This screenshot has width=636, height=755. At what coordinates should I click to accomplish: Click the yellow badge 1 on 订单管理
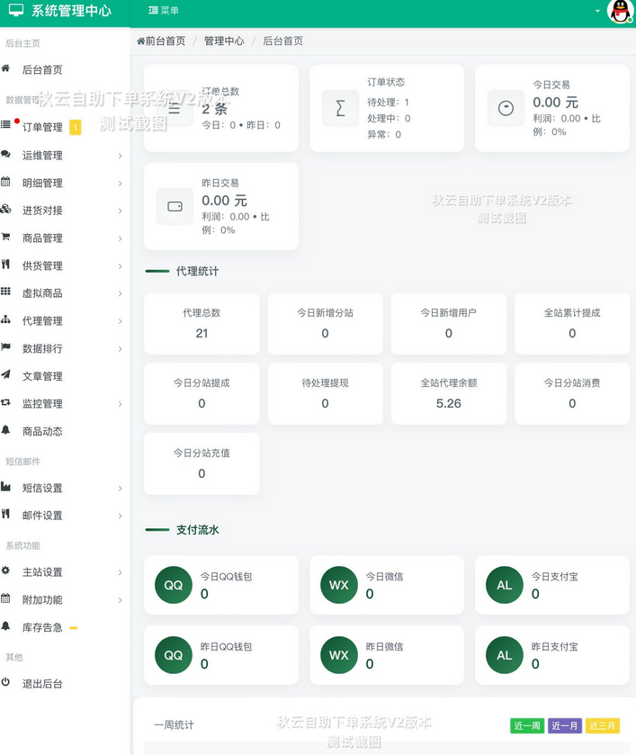click(75, 128)
